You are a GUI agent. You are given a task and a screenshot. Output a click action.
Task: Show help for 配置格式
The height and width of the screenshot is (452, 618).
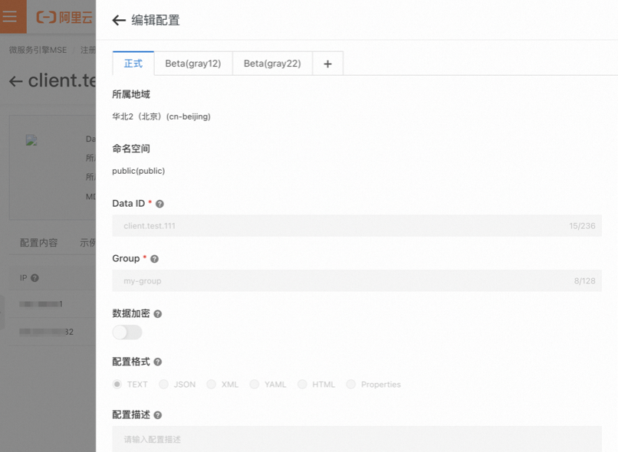coord(158,362)
